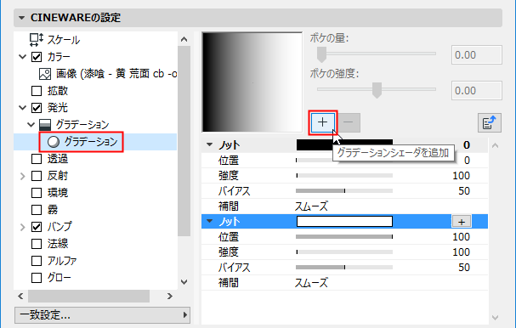Click the knot list scroll down arrow
The width and height of the screenshot is (516, 328).
(496, 318)
